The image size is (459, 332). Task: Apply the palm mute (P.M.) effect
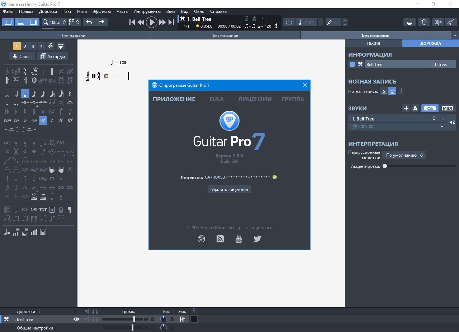pos(61,143)
